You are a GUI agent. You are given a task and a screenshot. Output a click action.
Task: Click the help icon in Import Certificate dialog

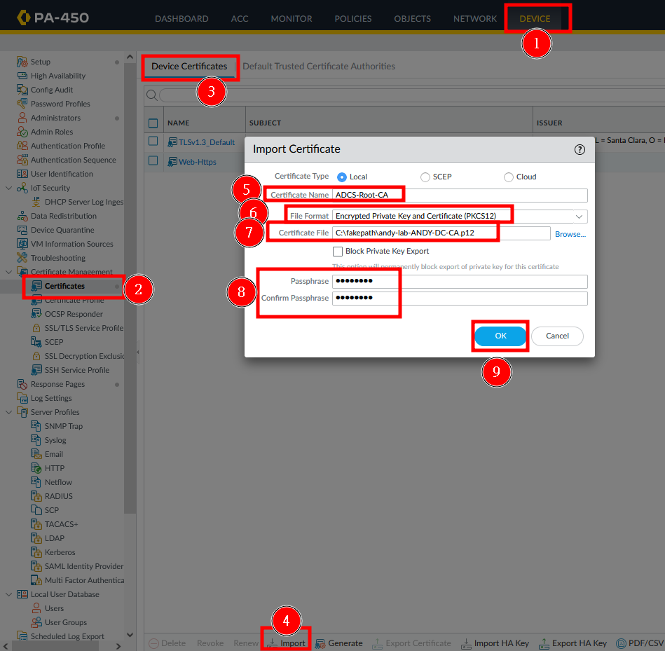click(x=580, y=149)
